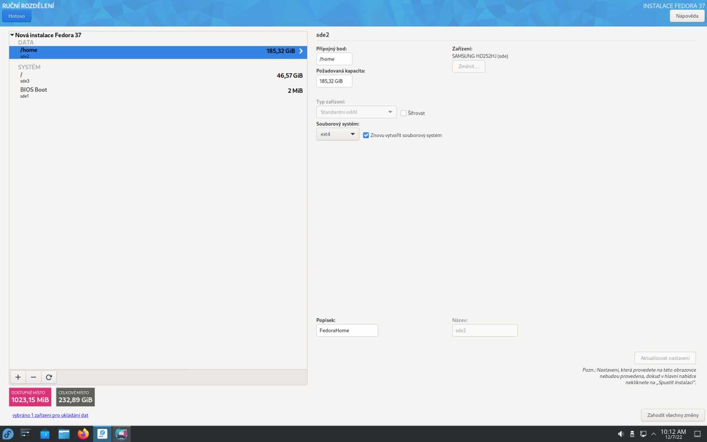Open the Fedora application launcher
The image size is (707, 442).
8,434
